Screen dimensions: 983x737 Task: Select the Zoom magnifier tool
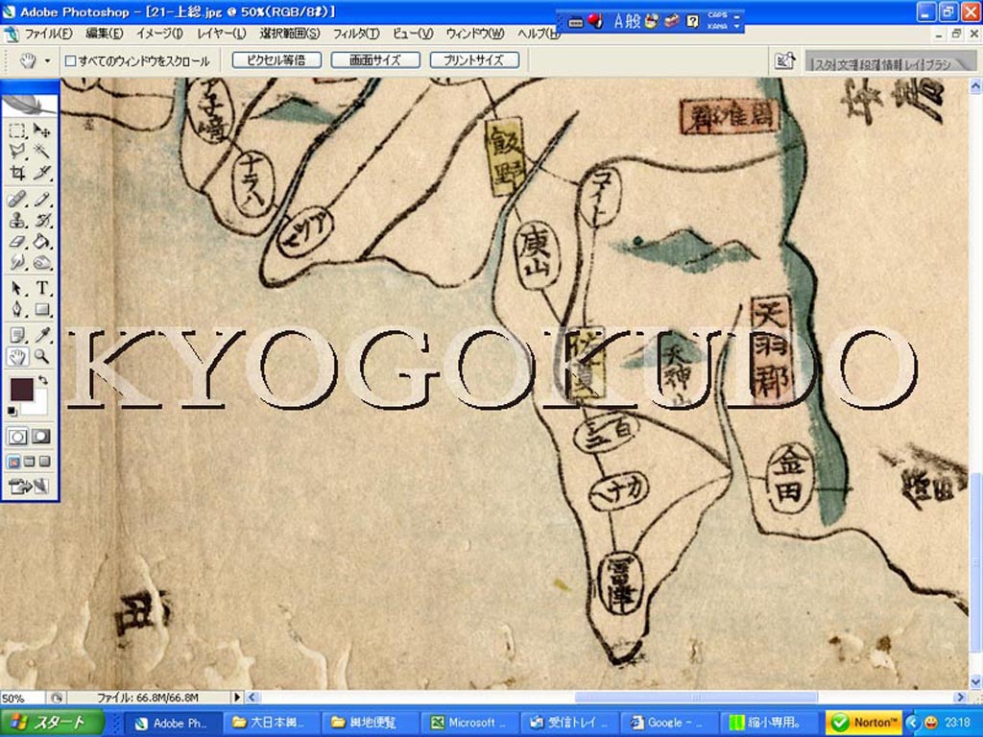tap(41, 357)
